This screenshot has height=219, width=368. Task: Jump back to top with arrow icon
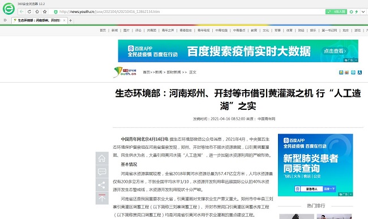[x=102, y=198]
